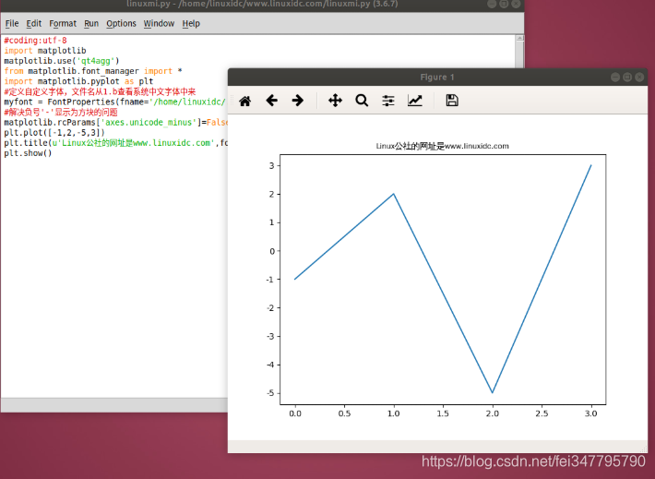Click the "matplotlib.use('qt4agg')" line
The image size is (655, 479).
tap(62, 61)
